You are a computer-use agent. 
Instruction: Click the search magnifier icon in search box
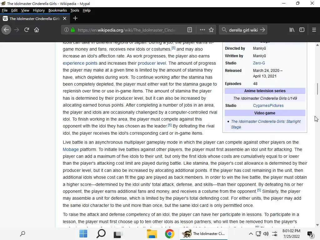[224, 30]
